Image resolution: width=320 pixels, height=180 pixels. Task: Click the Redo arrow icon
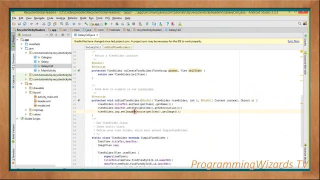point(37,24)
